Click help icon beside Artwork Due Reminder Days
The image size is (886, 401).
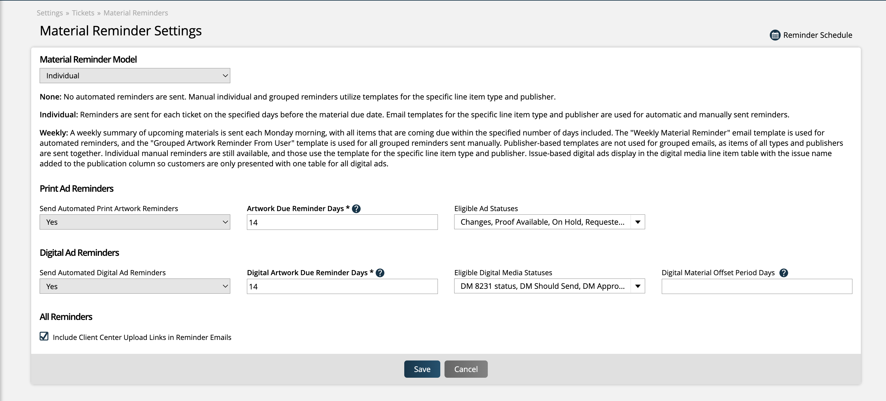[x=356, y=209]
